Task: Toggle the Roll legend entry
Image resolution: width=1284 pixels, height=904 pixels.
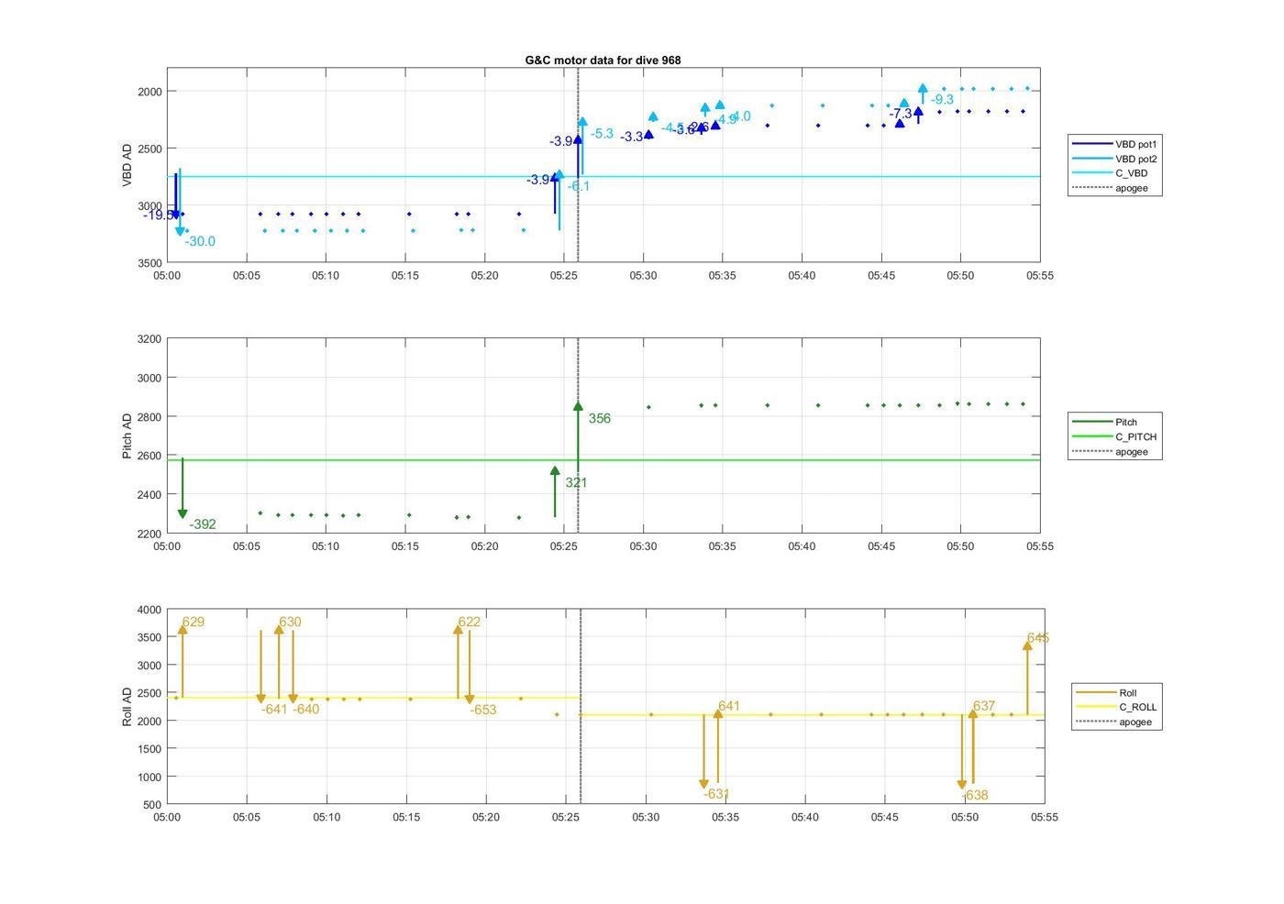Action: [x=1127, y=693]
